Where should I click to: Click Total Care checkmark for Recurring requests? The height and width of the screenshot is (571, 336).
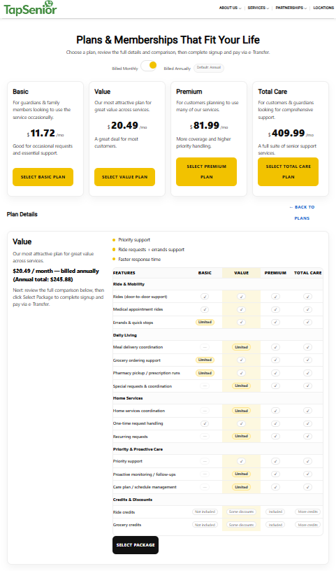pyautogui.click(x=307, y=436)
